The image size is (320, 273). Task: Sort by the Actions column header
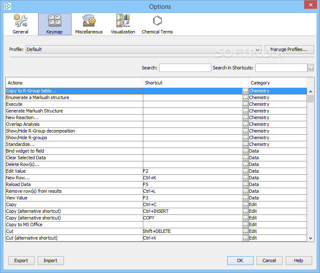point(74,83)
